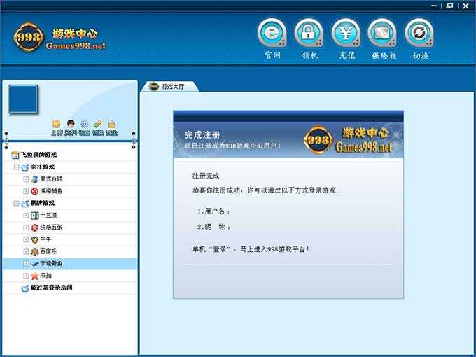Screen dimensions: 476x357
Task: Restore the game center window size
Action: point(449,6)
